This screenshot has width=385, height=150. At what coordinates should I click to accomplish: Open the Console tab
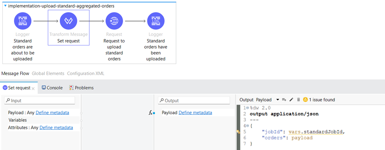click(52, 88)
